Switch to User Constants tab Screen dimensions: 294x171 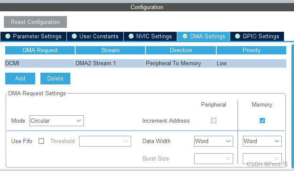point(95,36)
